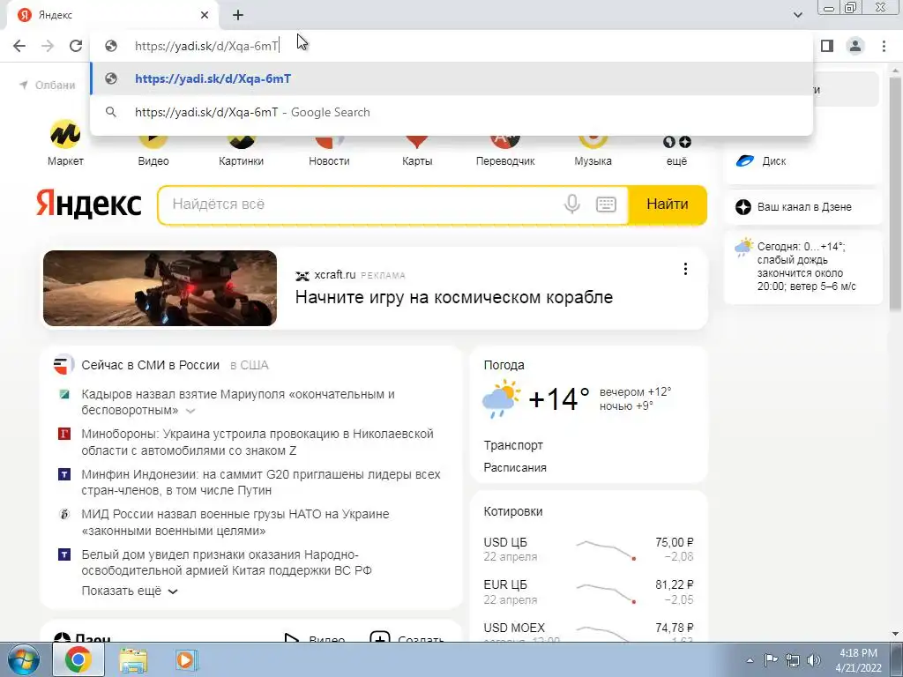
Task: Click Chrome icon in taskbar
Action: pyautogui.click(x=78, y=659)
